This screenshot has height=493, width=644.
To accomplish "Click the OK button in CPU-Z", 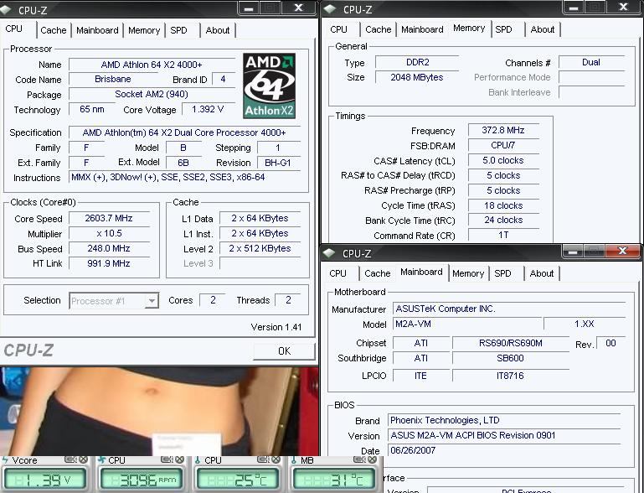I will [x=284, y=351].
